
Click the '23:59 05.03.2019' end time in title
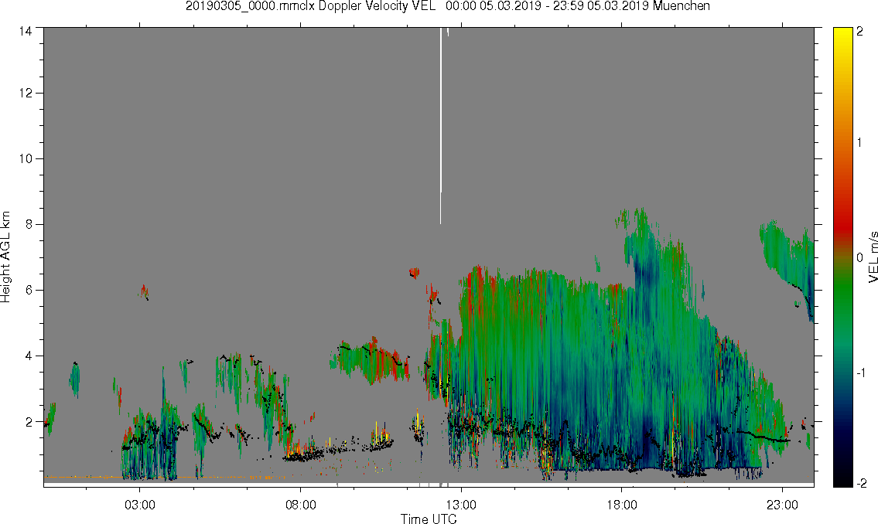601,6
